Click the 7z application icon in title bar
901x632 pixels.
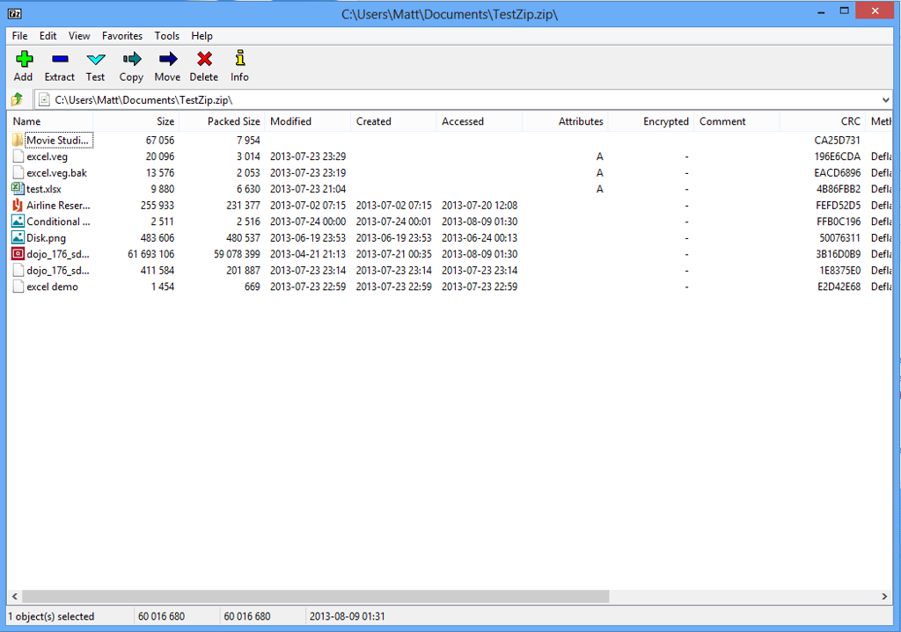point(15,14)
